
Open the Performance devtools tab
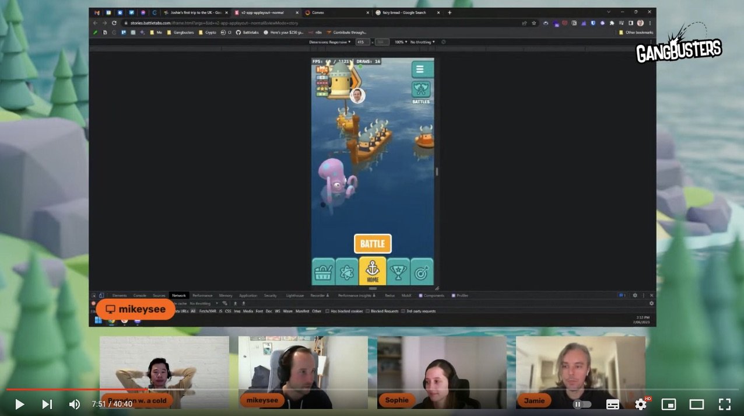click(202, 295)
